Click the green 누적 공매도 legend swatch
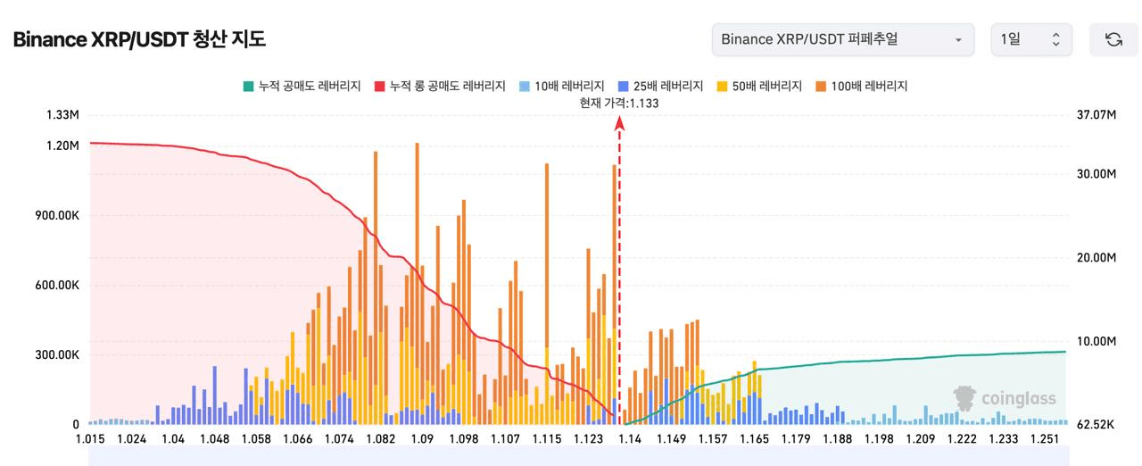The height and width of the screenshot is (466, 1142). tap(248, 87)
